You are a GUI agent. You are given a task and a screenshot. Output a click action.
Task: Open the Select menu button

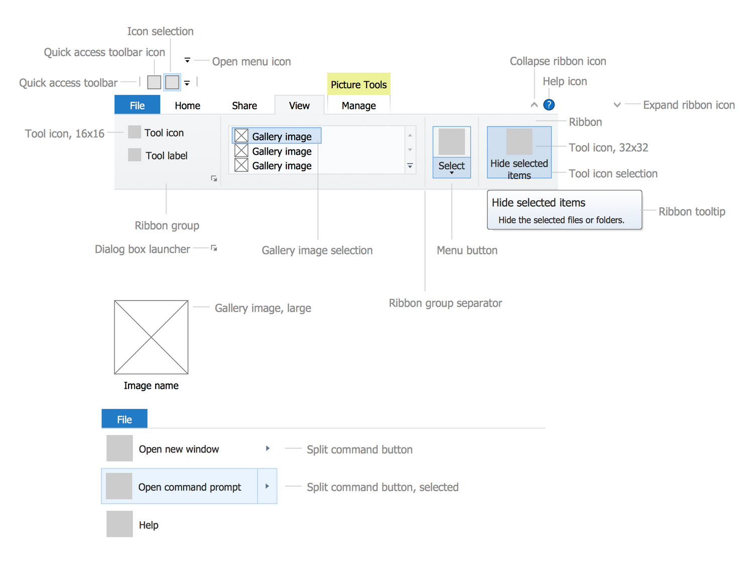click(451, 153)
